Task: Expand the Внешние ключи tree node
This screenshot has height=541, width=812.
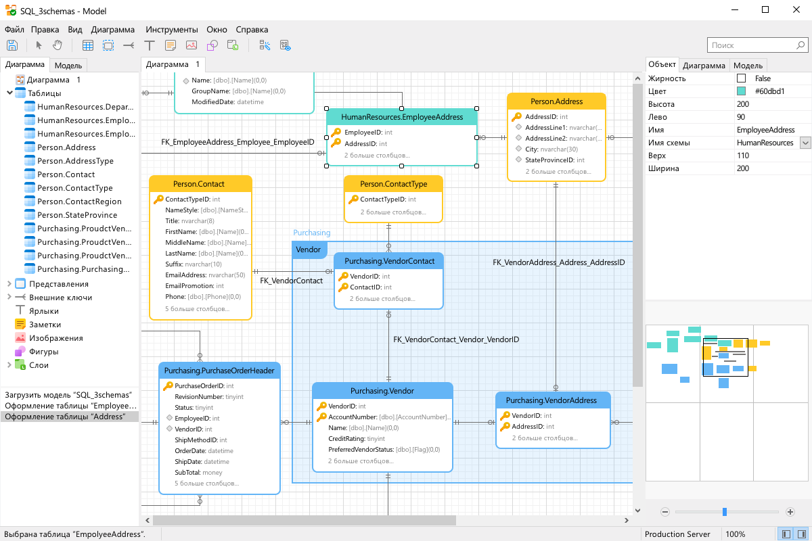Action: (9, 298)
